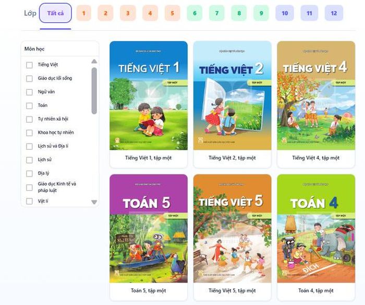
Task: Click the 'Tiếng Việt 5, tập một' title
Action: (x=232, y=290)
